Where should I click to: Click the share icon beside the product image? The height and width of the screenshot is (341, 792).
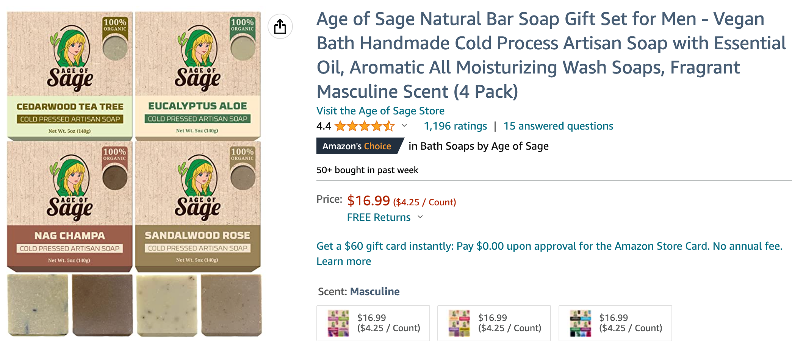click(x=280, y=27)
